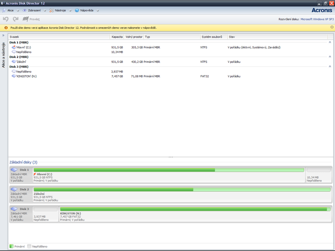Viewport: 335px width, 251px height.
Task: Select the 'Hlavní' (C:) volume row
Action: 170,47
